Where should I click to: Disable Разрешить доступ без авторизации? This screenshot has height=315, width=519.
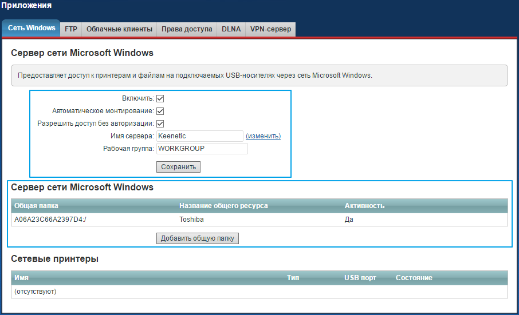click(160, 123)
